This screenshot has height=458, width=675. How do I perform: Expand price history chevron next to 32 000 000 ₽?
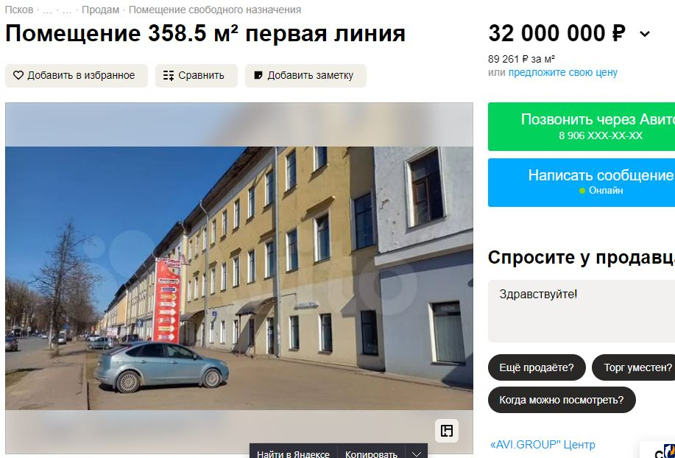(x=644, y=34)
